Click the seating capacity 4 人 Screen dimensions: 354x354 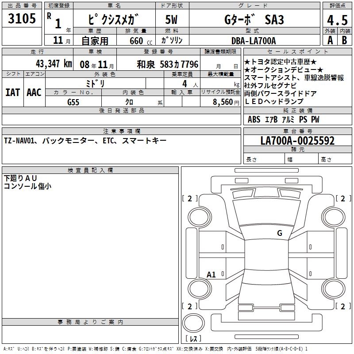190,84
